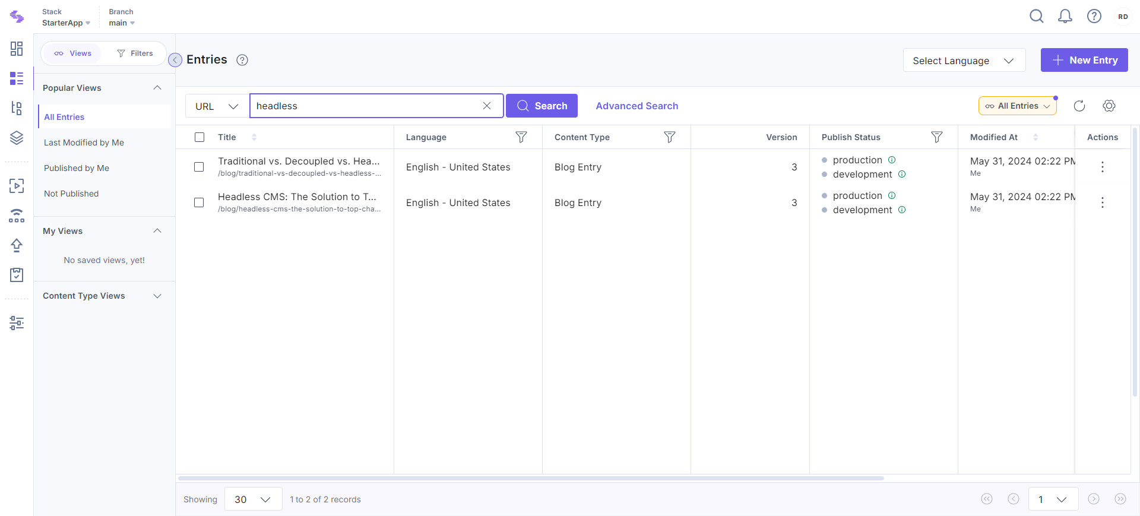Select the All Entries view in sidebar
The image size is (1140, 516).
[x=104, y=116]
